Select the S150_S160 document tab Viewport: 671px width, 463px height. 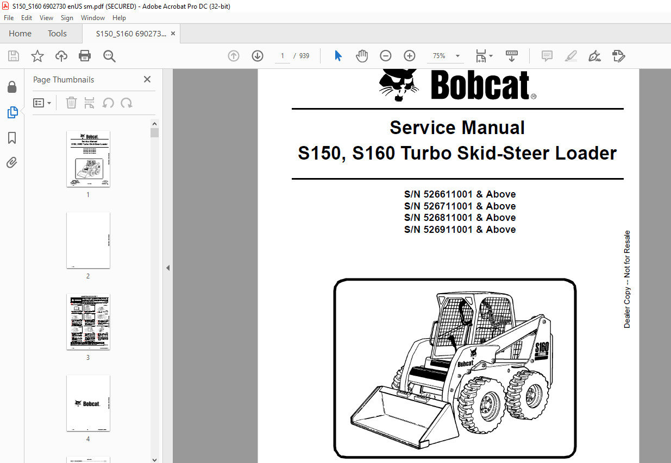(x=131, y=34)
